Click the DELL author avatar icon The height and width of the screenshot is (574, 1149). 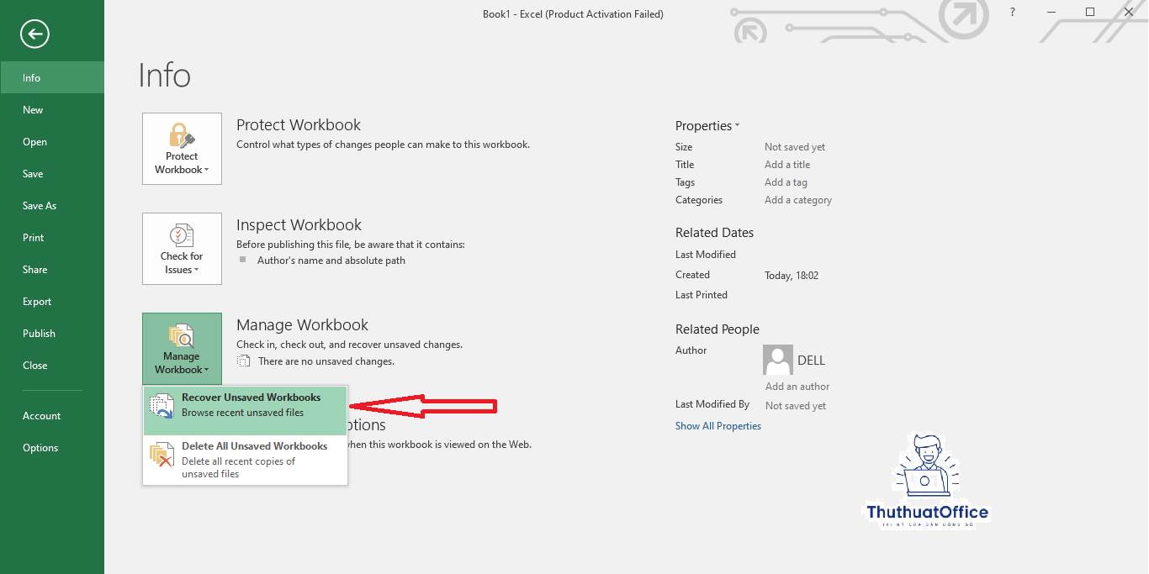(x=778, y=360)
